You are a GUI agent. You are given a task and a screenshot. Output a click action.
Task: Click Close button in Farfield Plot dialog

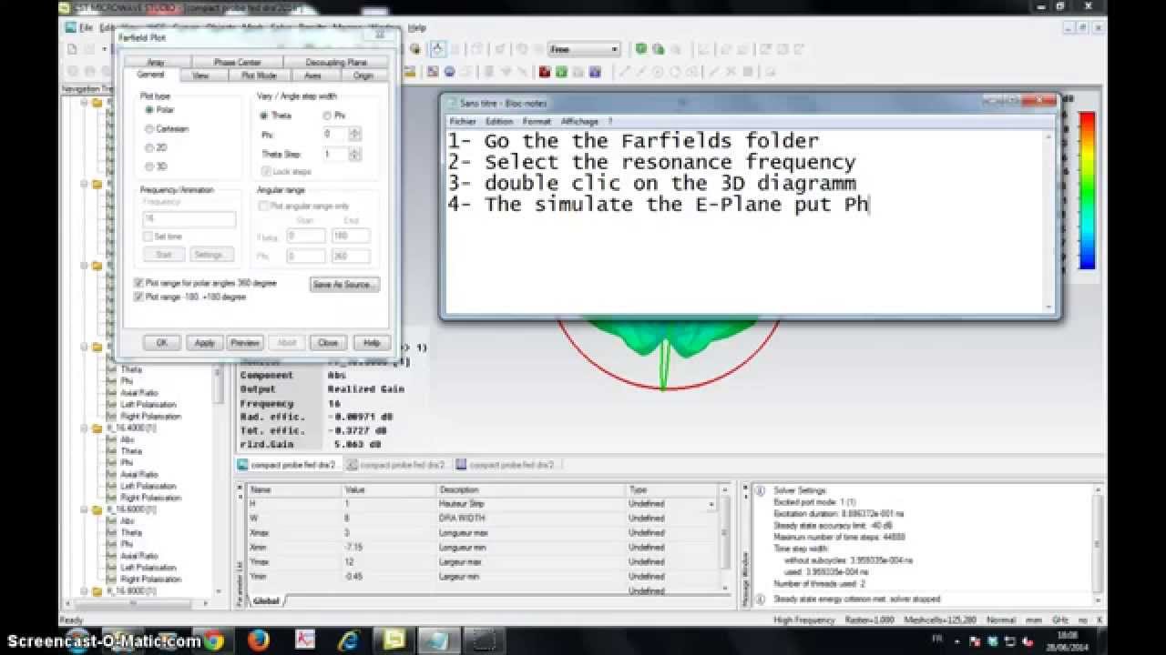click(328, 343)
